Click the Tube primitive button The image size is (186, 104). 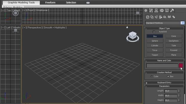174,46
